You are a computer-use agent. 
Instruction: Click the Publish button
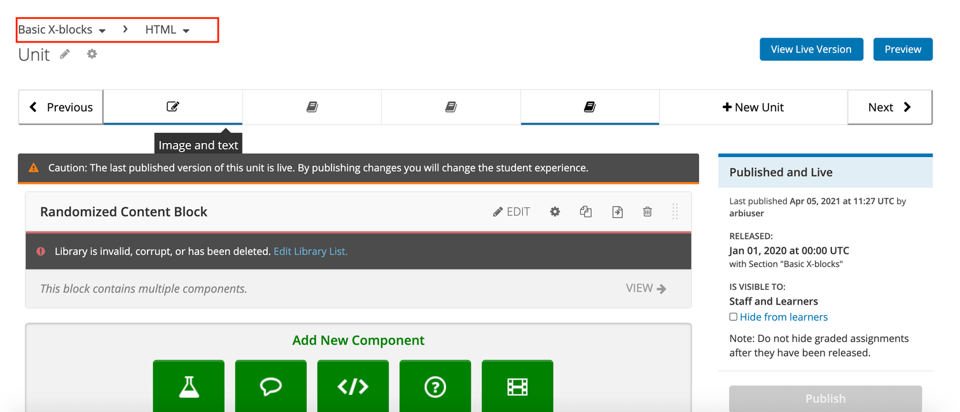(x=825, y=399)
